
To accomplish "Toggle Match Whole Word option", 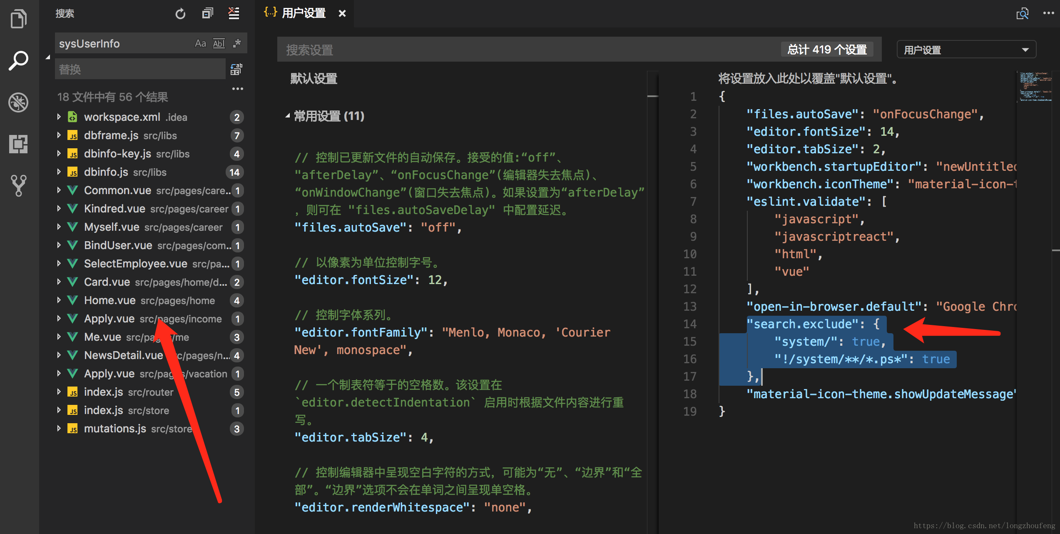I will [219, 43].
